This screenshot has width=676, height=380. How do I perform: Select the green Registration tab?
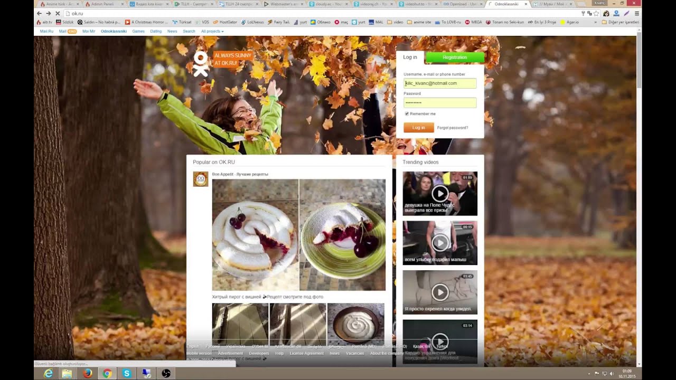pyautogui.click(x=455, y=57)
